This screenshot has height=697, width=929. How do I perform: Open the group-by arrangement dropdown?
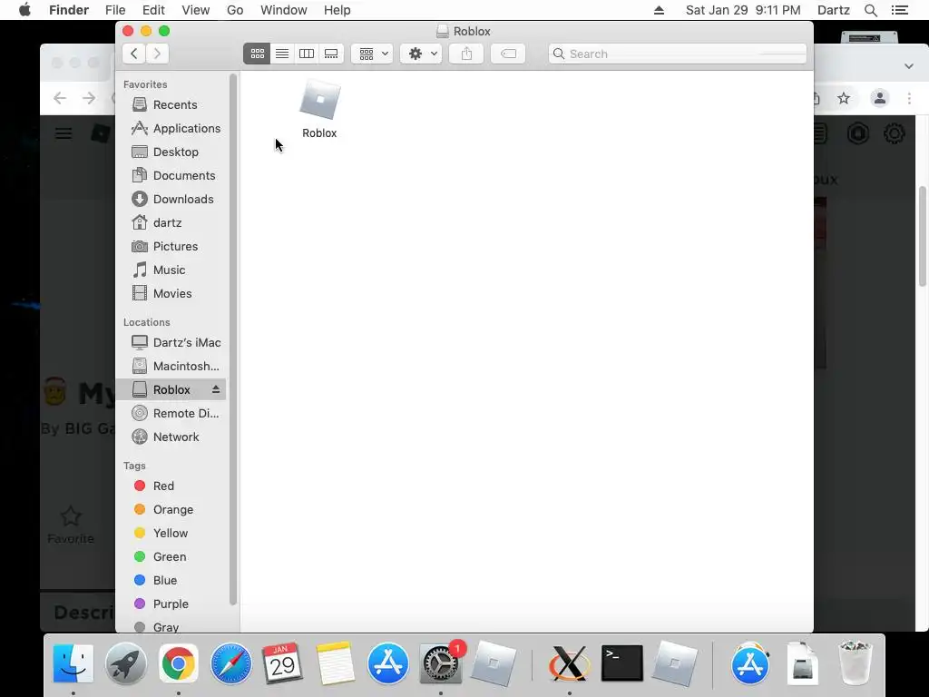pos(373,54)
